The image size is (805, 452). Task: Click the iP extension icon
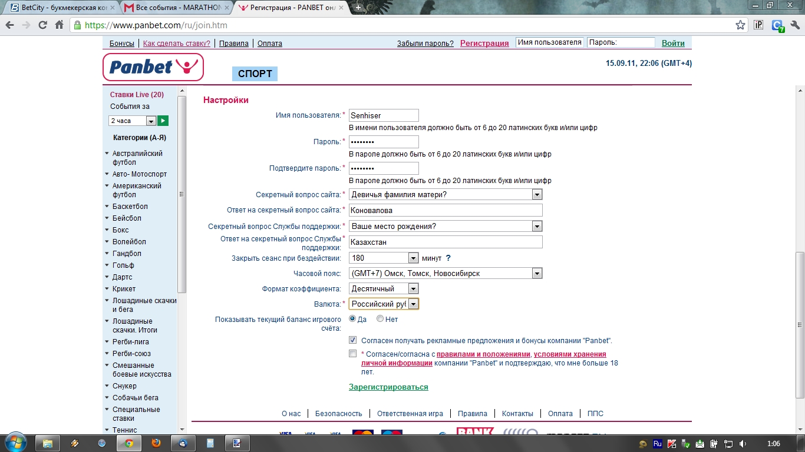click(759, 25)
